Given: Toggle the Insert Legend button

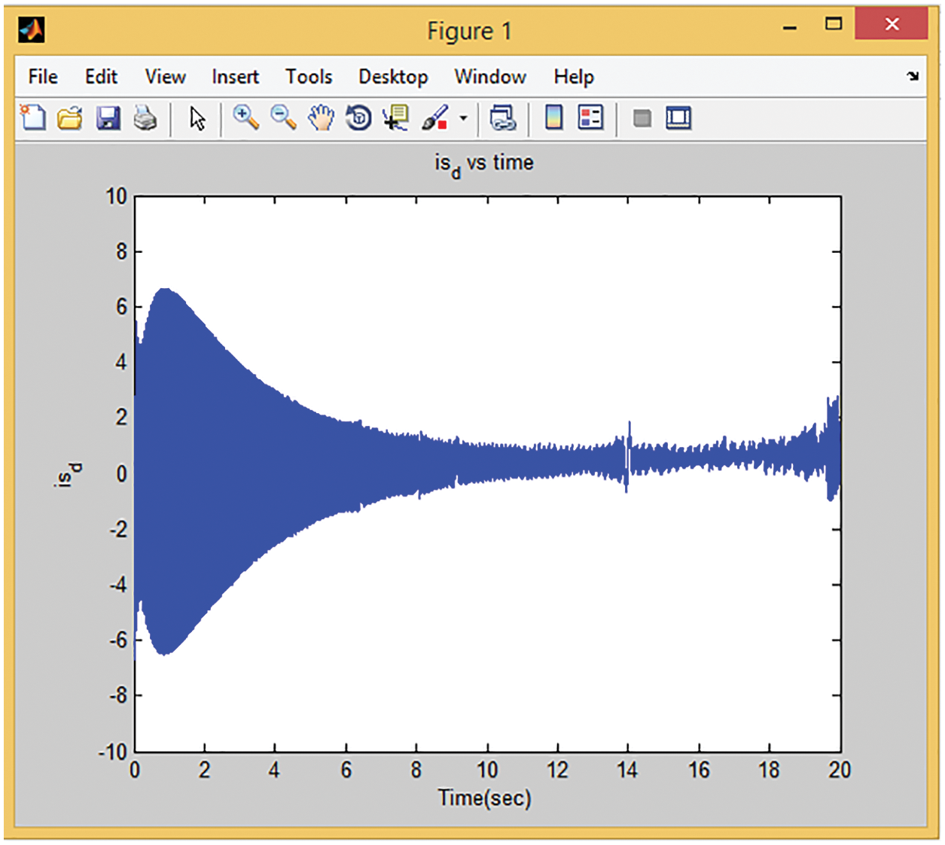Looking at the screenshot, I should coord(591,118).
